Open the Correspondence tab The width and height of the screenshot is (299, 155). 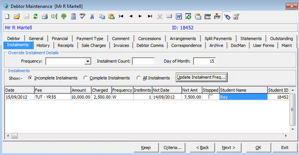point(186,46)
